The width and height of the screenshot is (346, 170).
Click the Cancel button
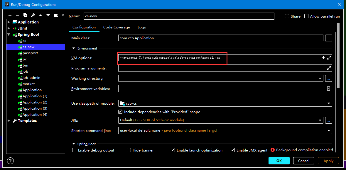[x=304, y=161]
